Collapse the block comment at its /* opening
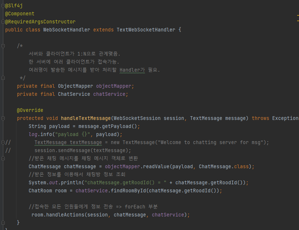Viewport: 299px width, 230px height. click(3, 46)
